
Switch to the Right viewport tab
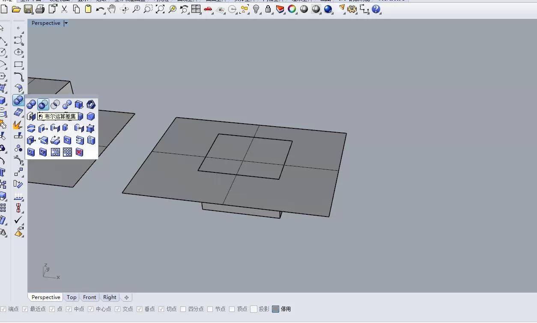coord(110,297)
